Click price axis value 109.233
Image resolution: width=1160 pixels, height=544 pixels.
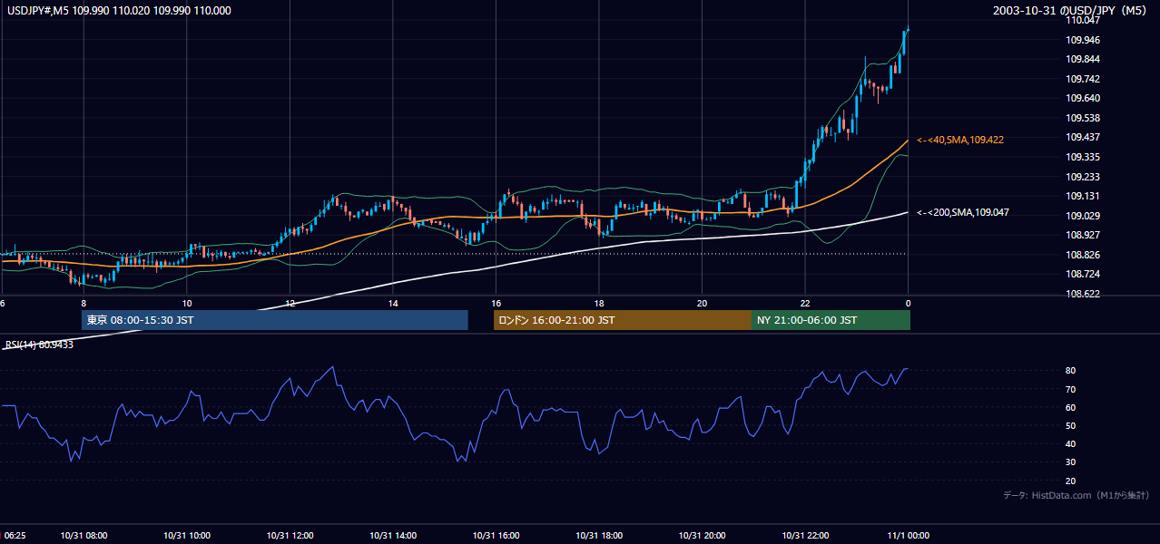pyautogui.click(x=1084, y=177)
